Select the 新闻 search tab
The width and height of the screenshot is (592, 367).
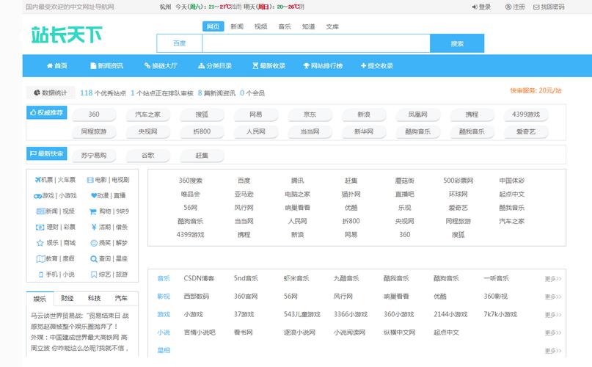point(237,26)
